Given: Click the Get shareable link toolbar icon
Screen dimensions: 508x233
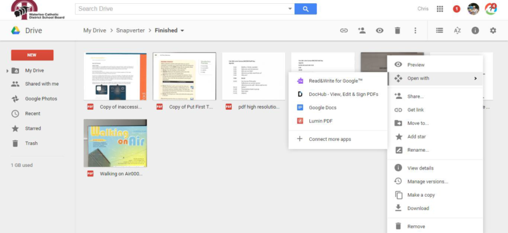Looking at the screenshot, I should (344, 30).
